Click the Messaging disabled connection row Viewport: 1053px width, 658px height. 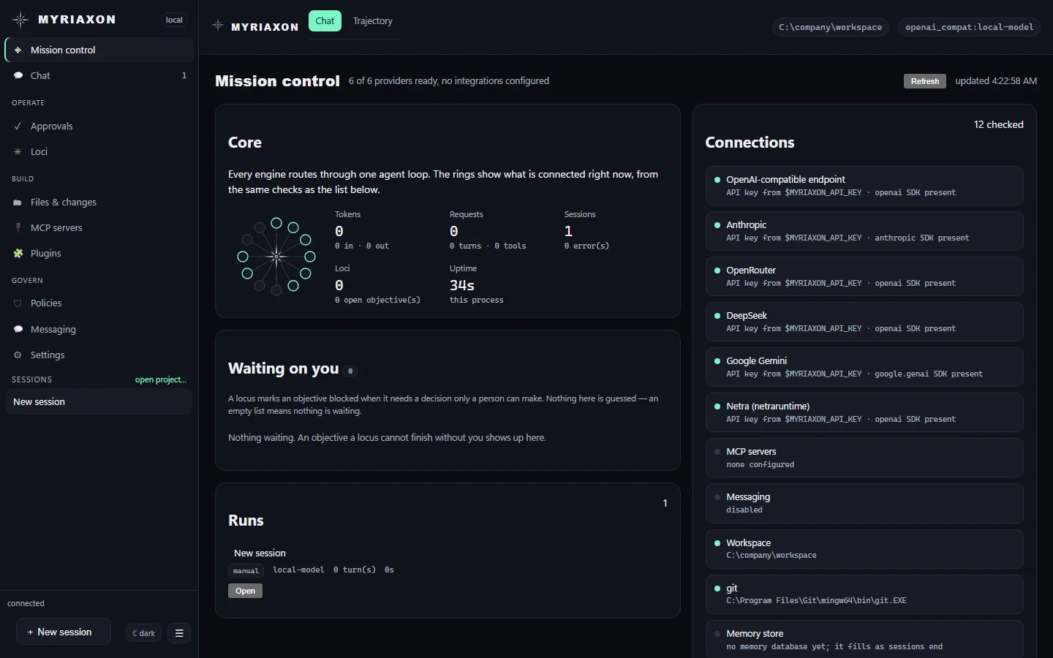[x=864, y=503]
